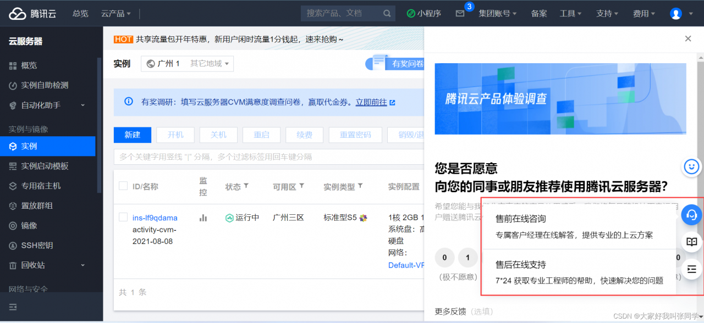Screen dimensions: 704x323
Task: Click the Tencent Cloud logo
Action: [32, 14]
